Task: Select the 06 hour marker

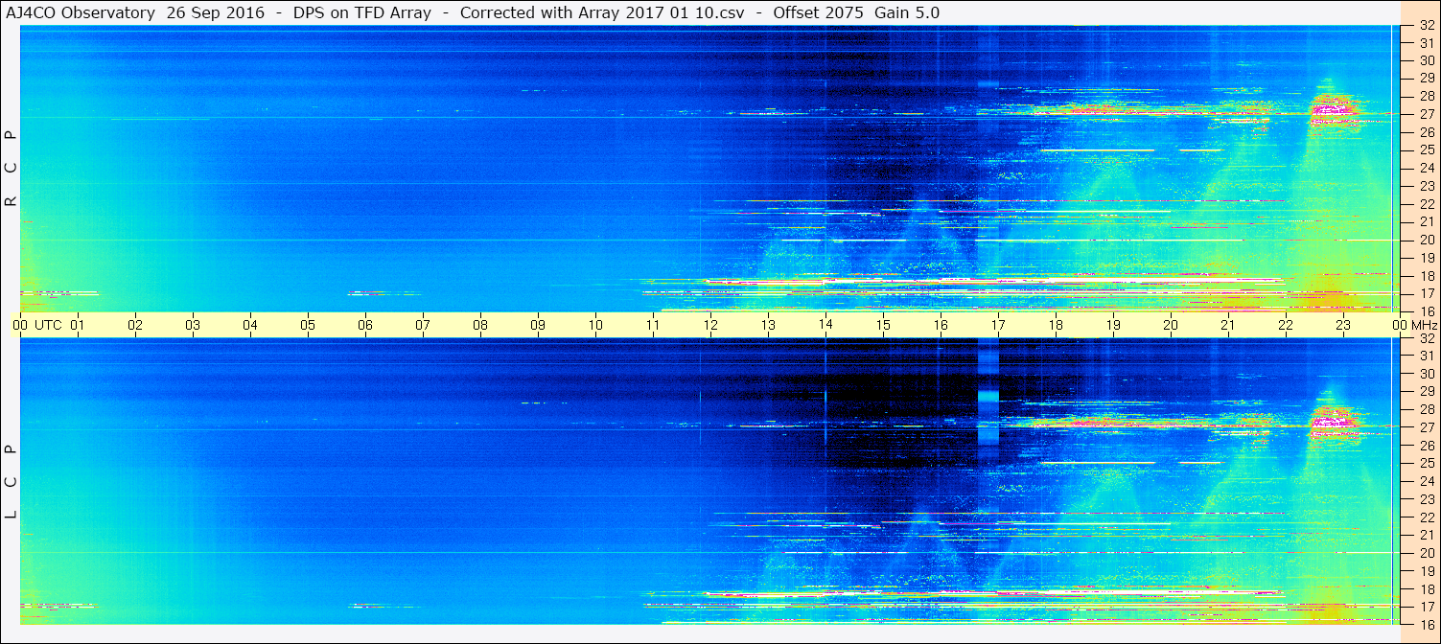Action: pos(365,325)
